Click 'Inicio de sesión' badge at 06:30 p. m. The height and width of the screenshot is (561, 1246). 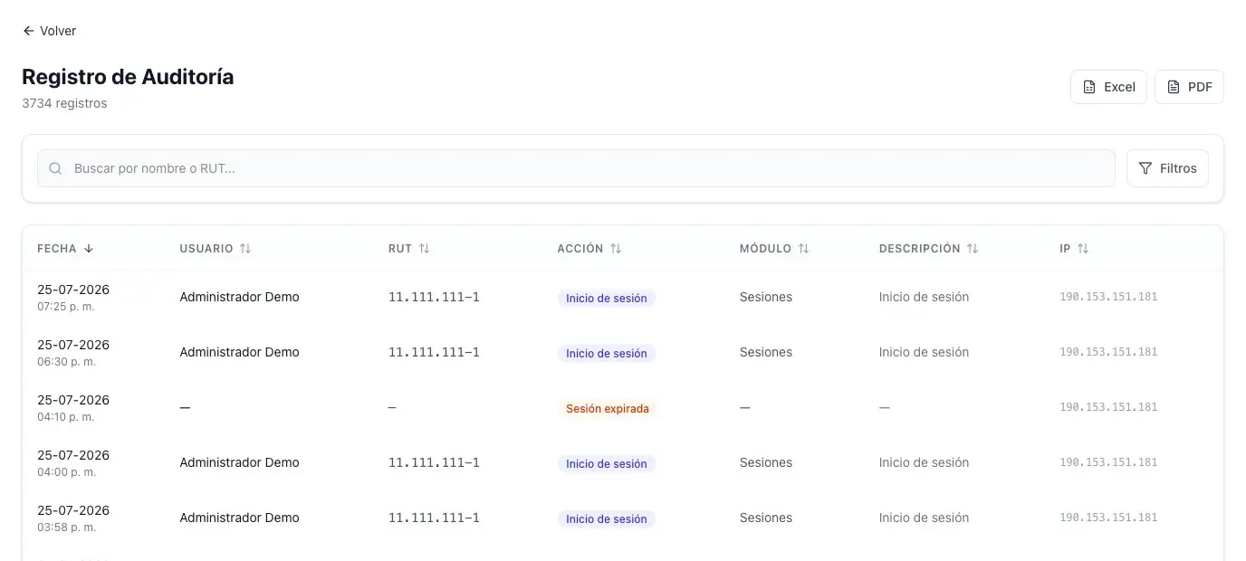607,353
